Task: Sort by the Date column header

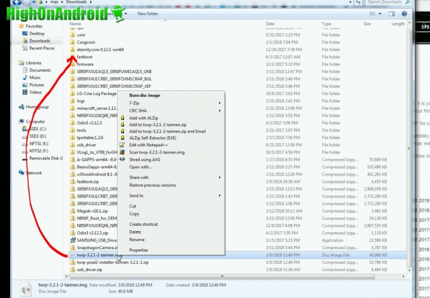Action: pyautogui.click(x=270, y=24)
